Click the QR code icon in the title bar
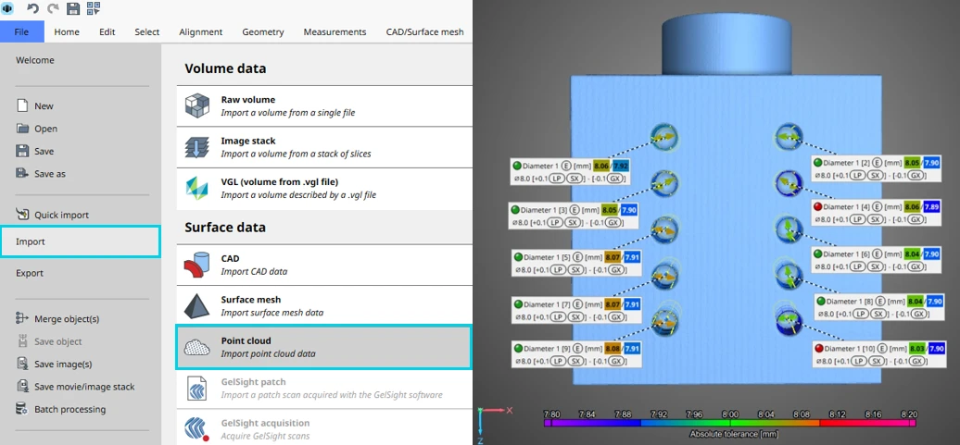This screenshot has width=960, height=445. click(94, 8)
